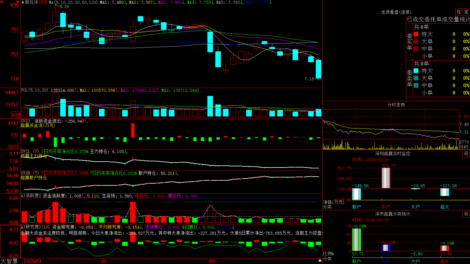Click 散户 label in 实时监控 chart
The height and width of the screenshot is (264, 470).
pyautogui.click(x=357, y=207)
